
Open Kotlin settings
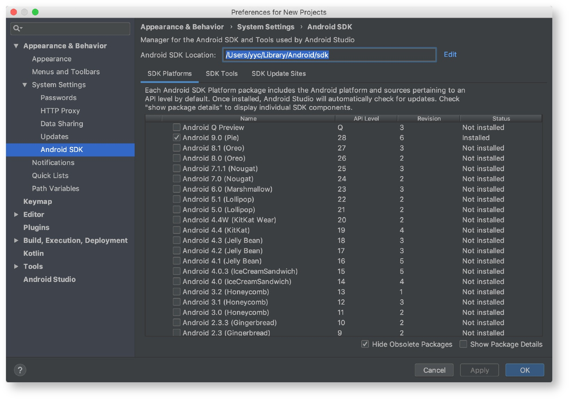[x=34, y=253]
